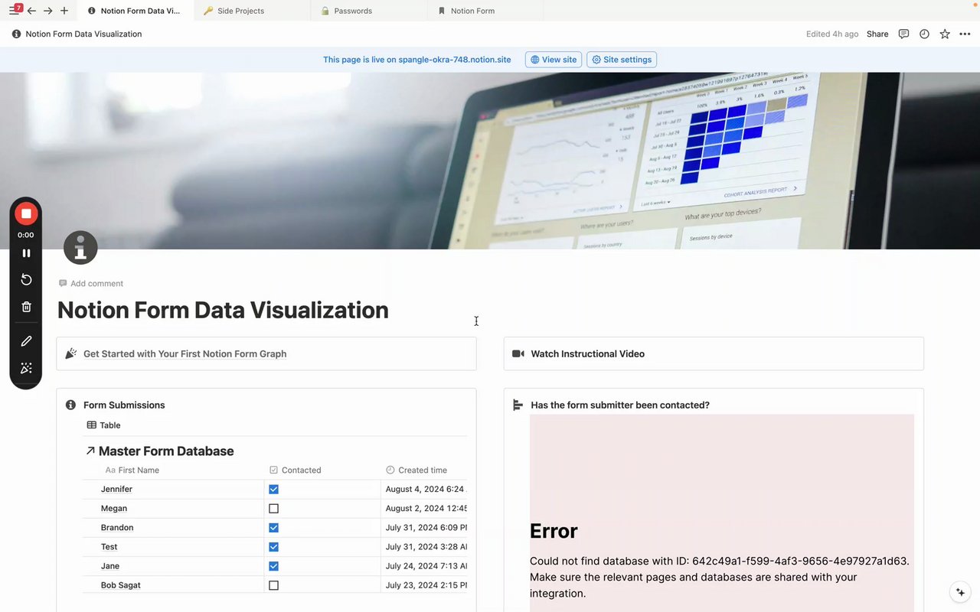Click the Notion Form Data Visualization page title

point(223,310)
